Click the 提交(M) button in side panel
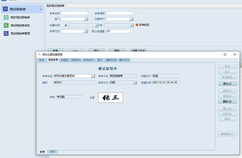 click(228, 109)
